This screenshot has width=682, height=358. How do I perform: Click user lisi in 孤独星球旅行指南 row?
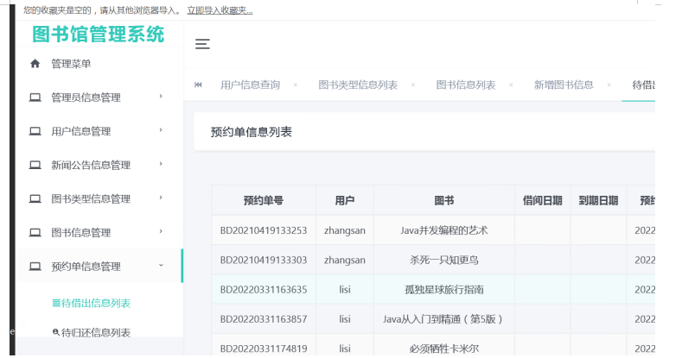[x=345, y=290]
